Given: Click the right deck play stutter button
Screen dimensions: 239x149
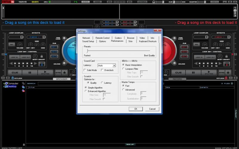Looking at the screenshot, I should pos(209,73).
